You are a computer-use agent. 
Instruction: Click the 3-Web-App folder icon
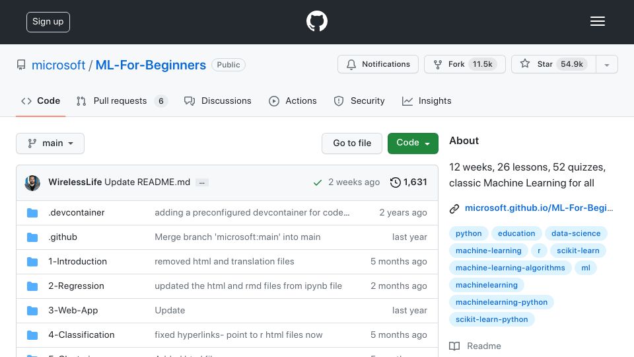[x=32, y=311]
